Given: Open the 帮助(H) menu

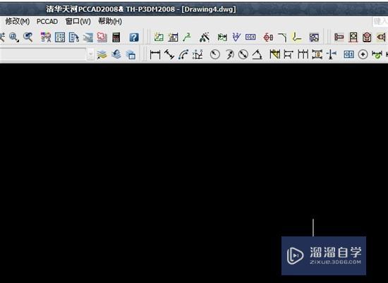Looking at the screenshot, I should click(x=110, y=22).
